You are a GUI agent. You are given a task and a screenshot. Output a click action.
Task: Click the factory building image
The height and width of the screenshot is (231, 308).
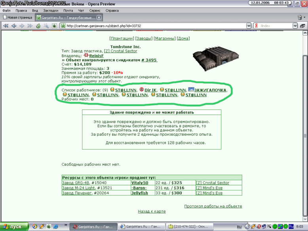pyautogui.click(x=216, y=58)
